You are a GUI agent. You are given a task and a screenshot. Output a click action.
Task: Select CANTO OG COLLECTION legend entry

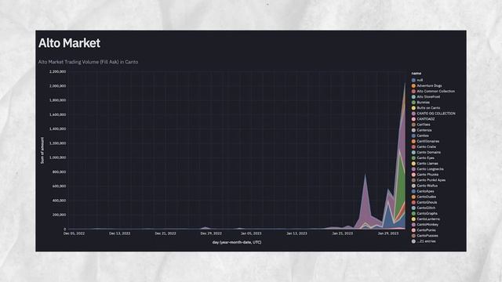433,114
